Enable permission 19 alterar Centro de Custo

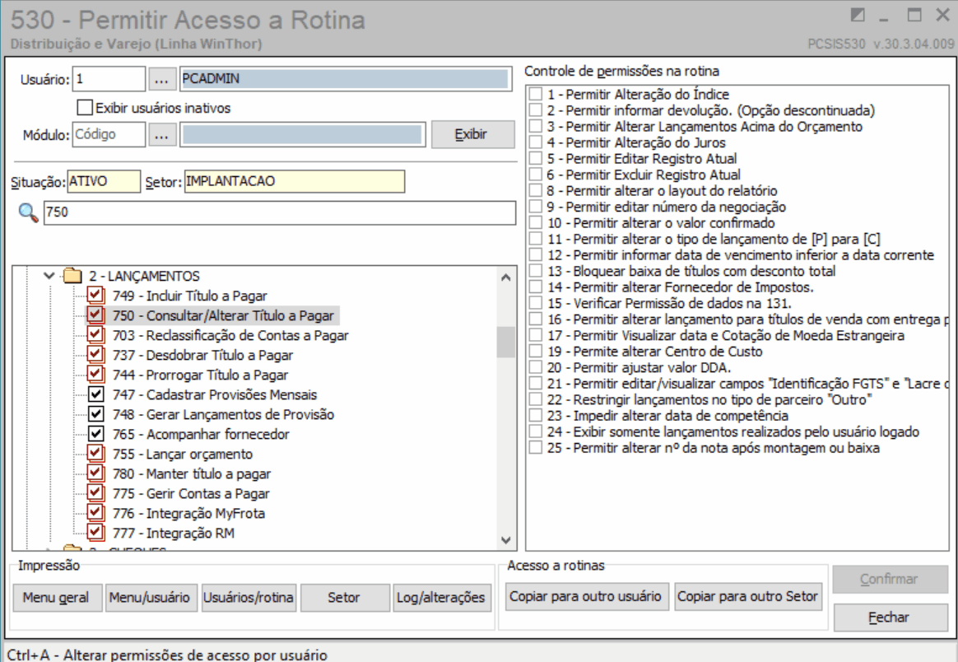536,352
